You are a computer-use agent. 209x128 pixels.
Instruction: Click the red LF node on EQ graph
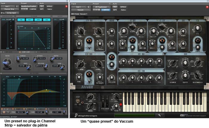click(12, 99)
